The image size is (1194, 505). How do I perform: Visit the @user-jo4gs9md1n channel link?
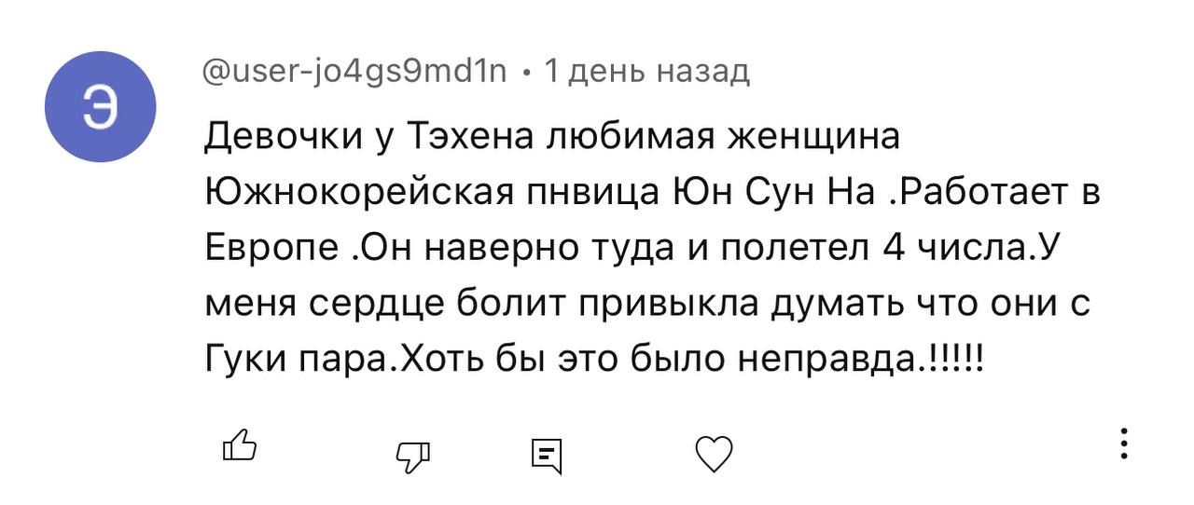click(x=354, y=71)
